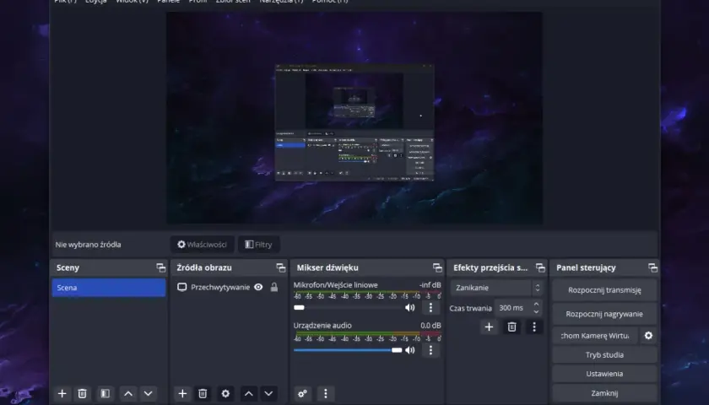
Task: Click the Mikrofon/Wejście liniowe volume slider
Action: point(347,307)
